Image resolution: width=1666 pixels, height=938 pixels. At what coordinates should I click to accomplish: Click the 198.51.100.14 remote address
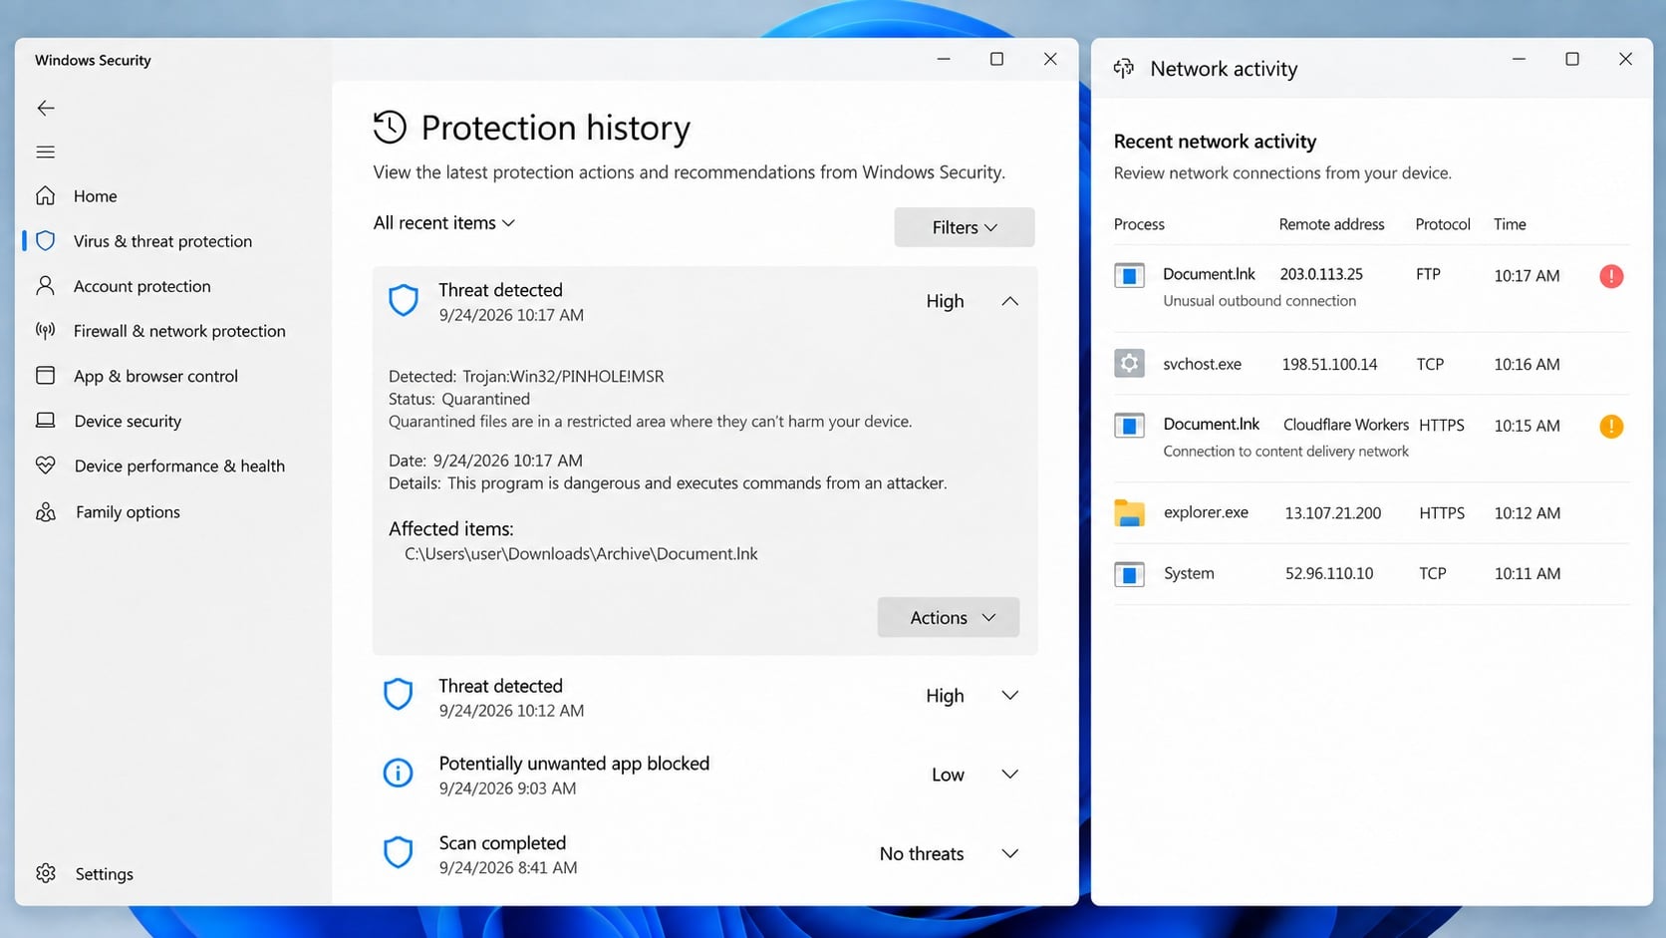point(1329,364)
